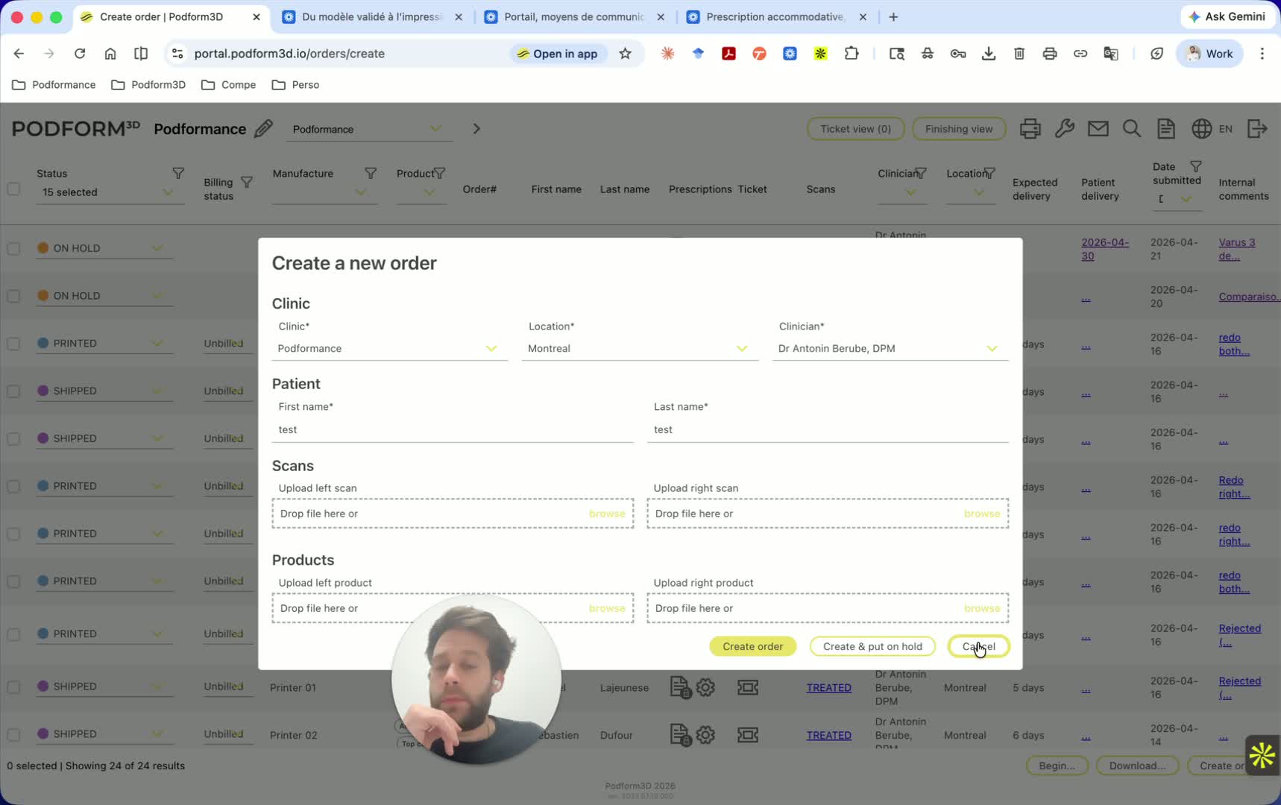Open gear settings icon in Dufour row
Image resolution: width=1281 pixels, height=805 pixels.
coord(705,735)
